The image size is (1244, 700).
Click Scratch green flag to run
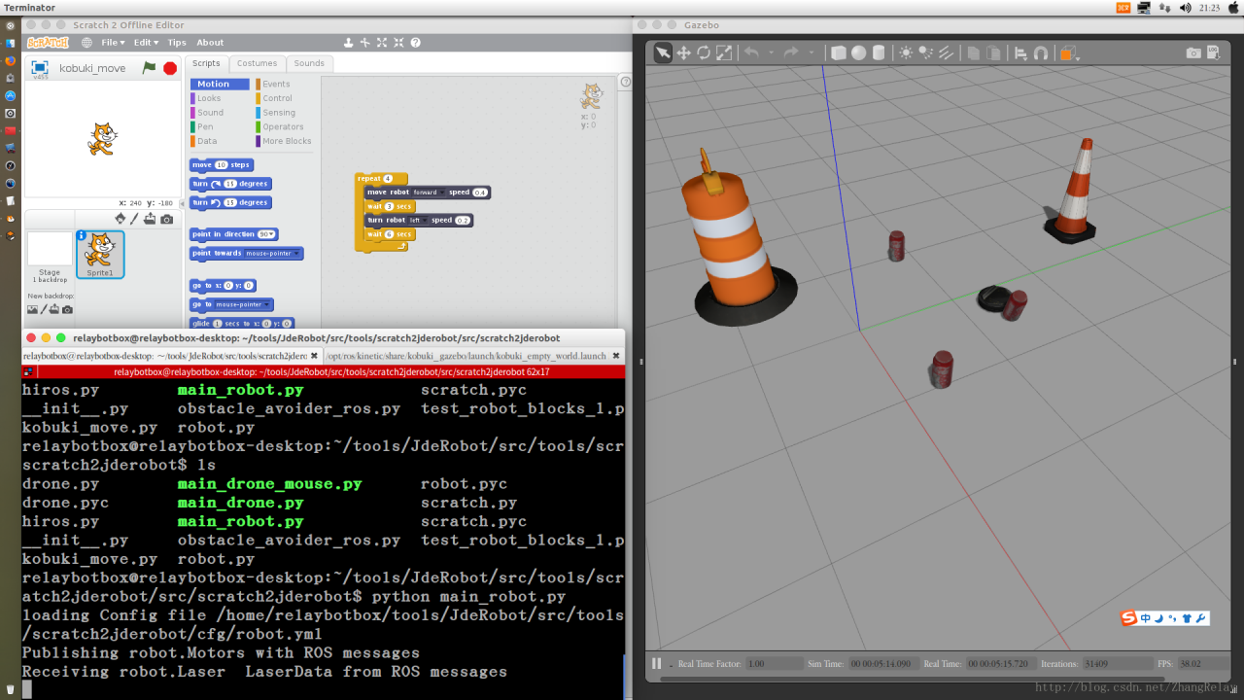click(149, 68)
